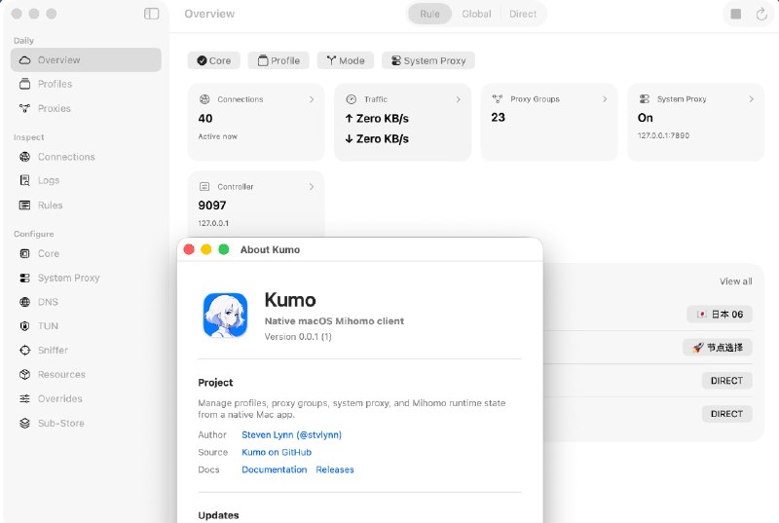Screen dimensions: 779x523
Task: Click the Sniffer crosshair icon
Action: click(25, 351)
